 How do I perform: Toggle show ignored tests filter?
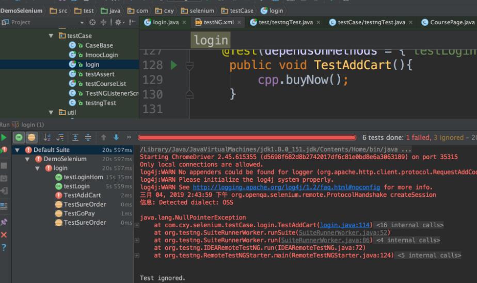[x=31, y=137]
